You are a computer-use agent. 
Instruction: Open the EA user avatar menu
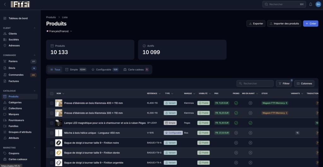point(318,4)
